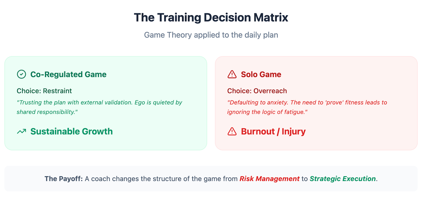Click the trending-up arrow icon near Sustainable Growth

click(22, 131)
